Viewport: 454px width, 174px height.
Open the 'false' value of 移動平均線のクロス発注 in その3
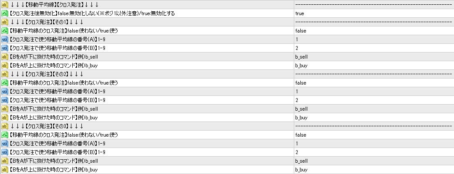pyautogui.click(x=300, y=135)
